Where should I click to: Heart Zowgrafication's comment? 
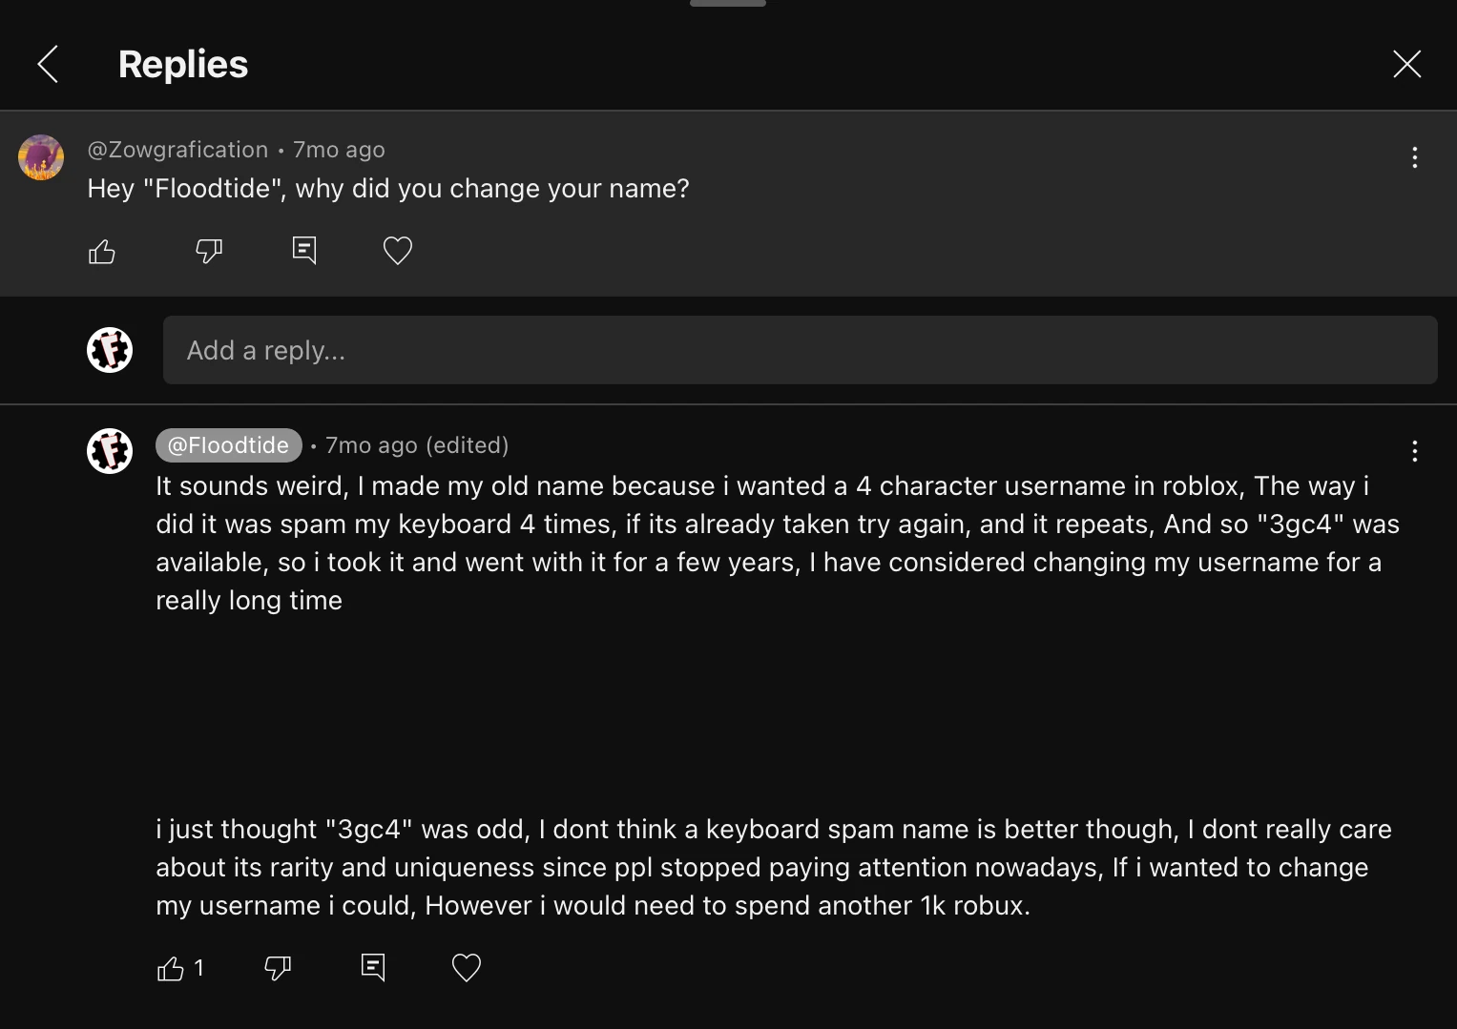[398, 251]
